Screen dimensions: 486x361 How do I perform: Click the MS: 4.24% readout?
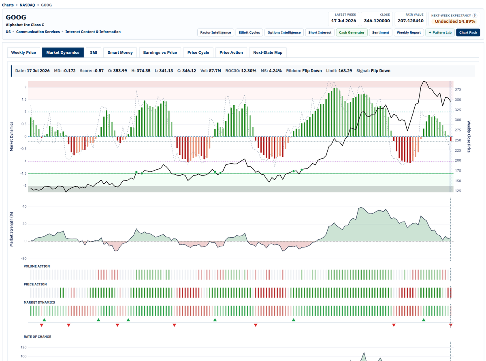coord(271,71)
